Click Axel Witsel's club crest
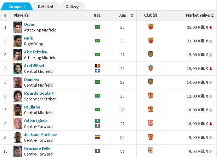The image size is (217, 158). coord(150,68)
